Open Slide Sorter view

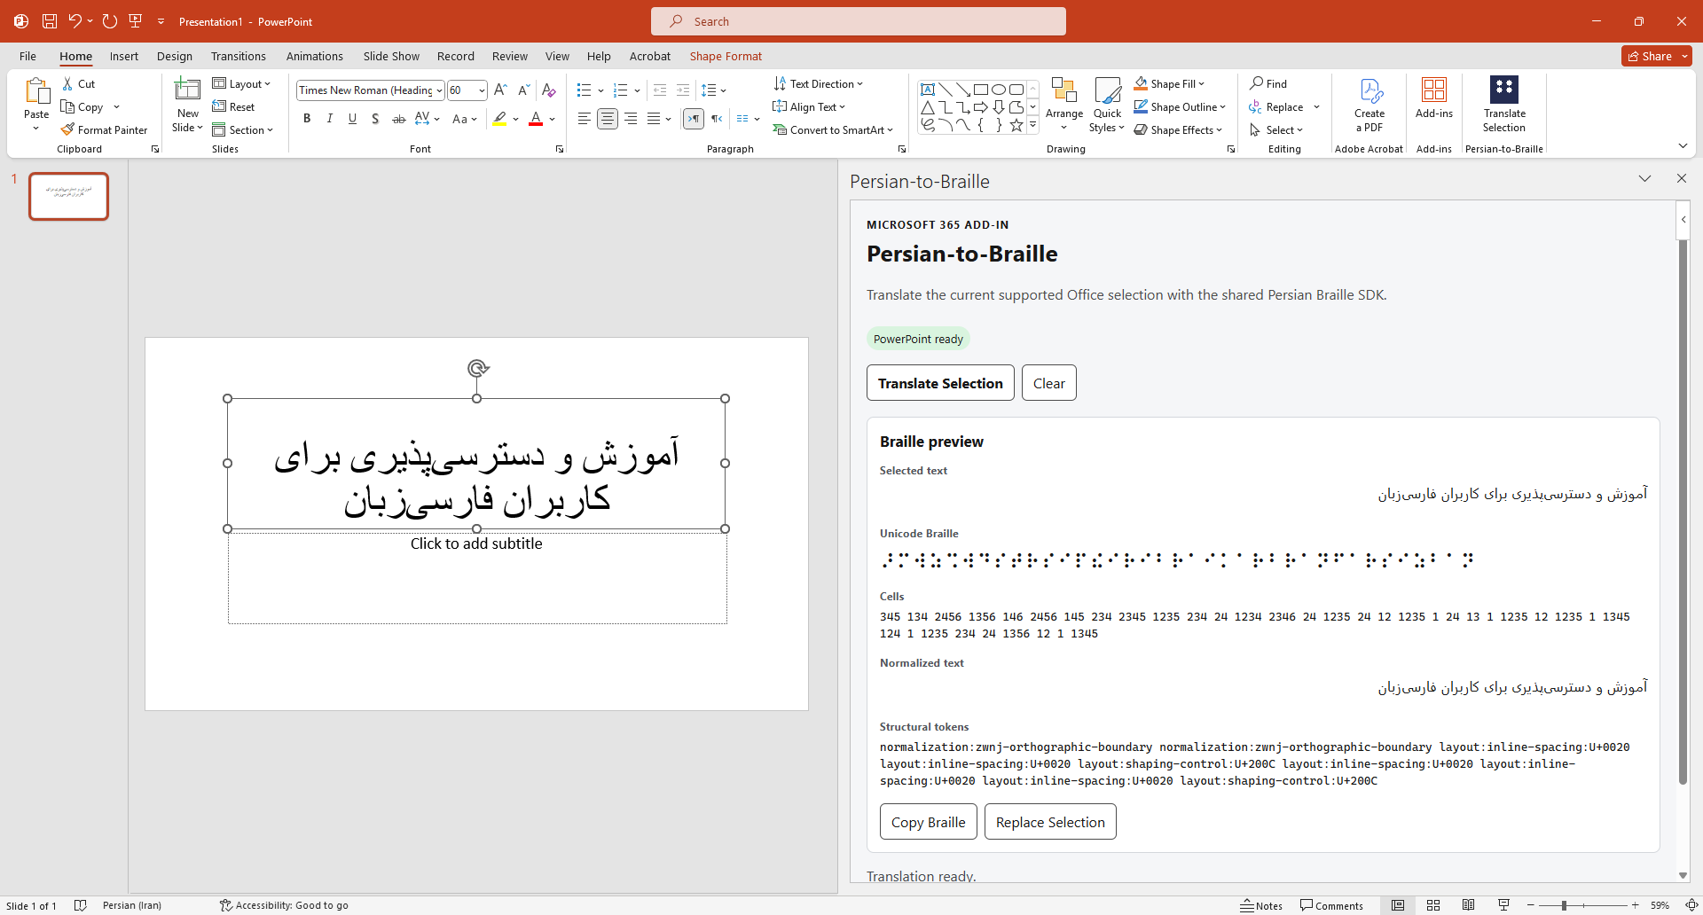tap(1433, 905)
